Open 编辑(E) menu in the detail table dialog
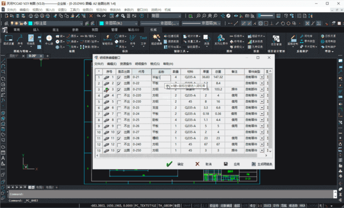Viewport: 344px width, 208px height. (112, 64)
